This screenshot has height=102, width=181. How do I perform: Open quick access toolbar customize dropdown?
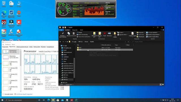tap(67, 27)
